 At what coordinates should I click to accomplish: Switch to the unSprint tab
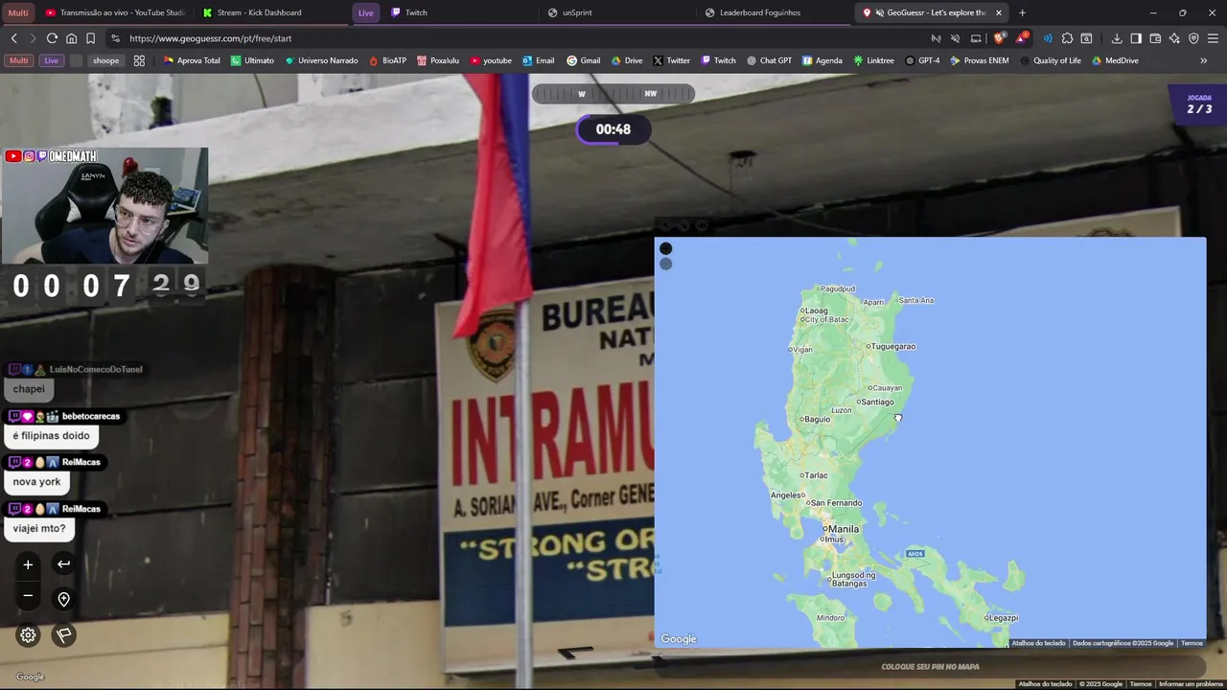pos(618,12)
